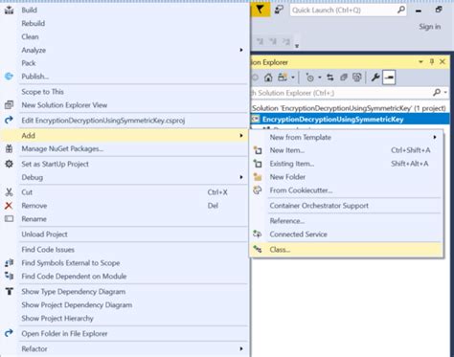Image resolution: width=454 pixels, height=357 pixels.
Task: Click the Switch Views icon in Solution Explorer
Action: [x=283, y=78]
